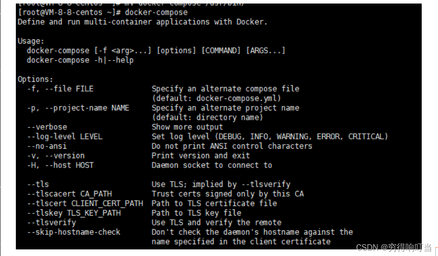Select the --verbose option text
Viewport: 438px width, 256px height.
47,127
